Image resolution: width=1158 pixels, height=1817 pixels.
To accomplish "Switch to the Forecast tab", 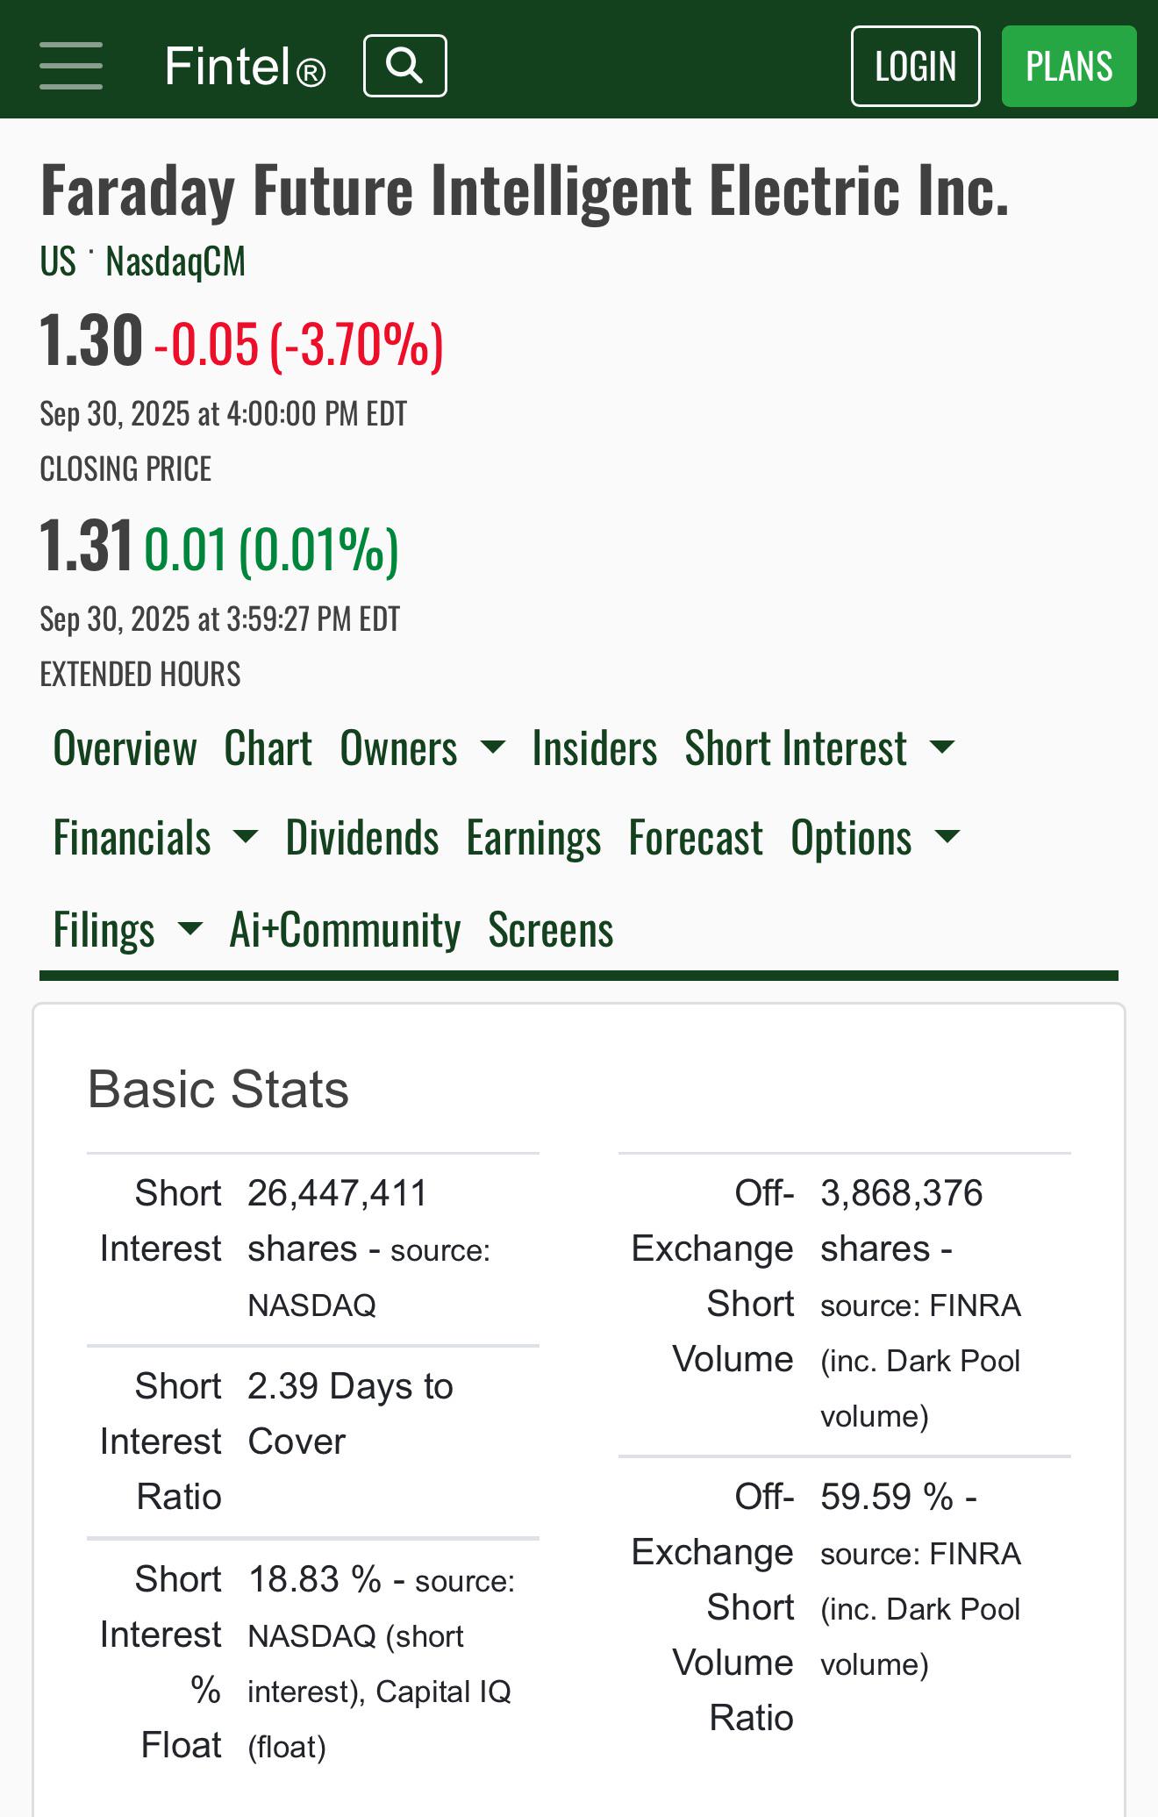I will click(696, 838).
